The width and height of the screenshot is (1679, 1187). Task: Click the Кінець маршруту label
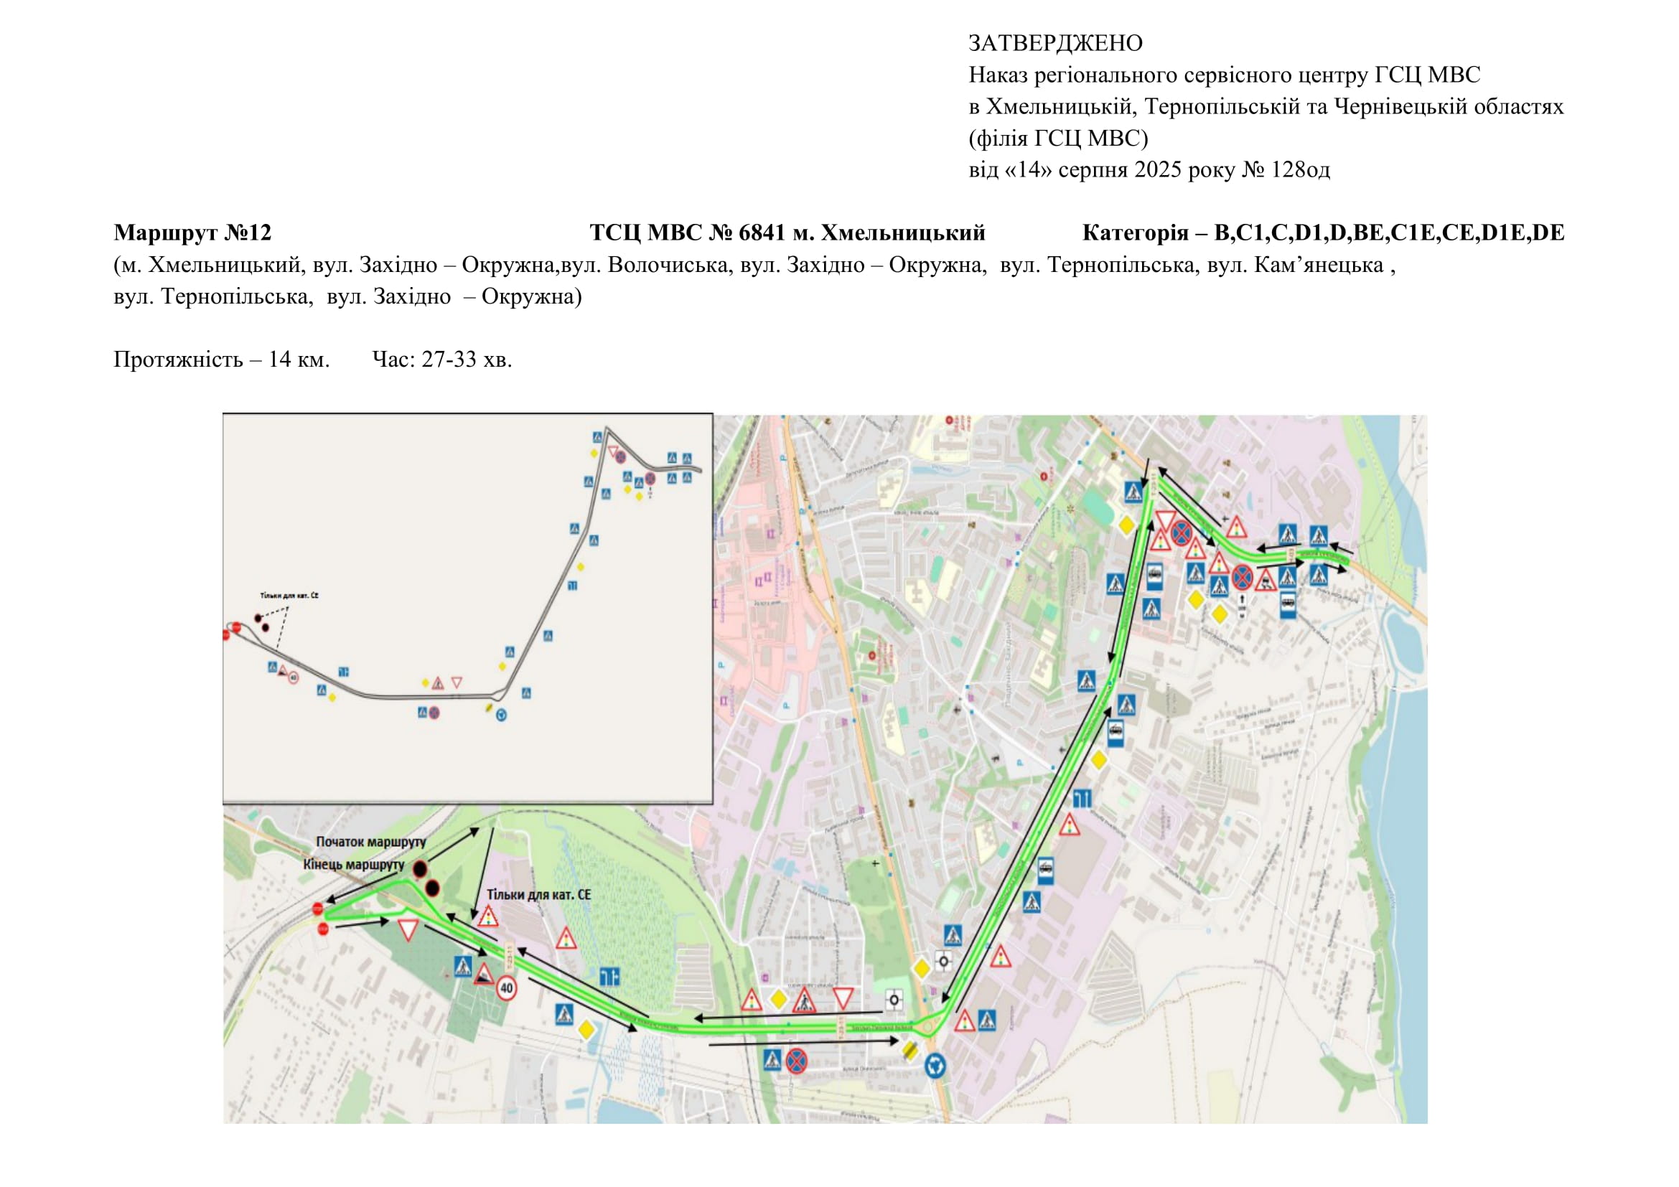coord(353,865)
